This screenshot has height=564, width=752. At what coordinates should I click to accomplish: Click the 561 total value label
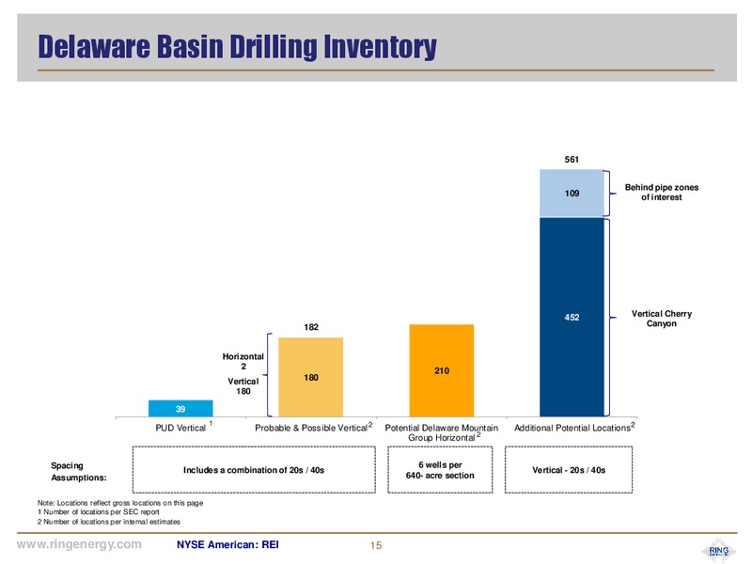point(572,159)
